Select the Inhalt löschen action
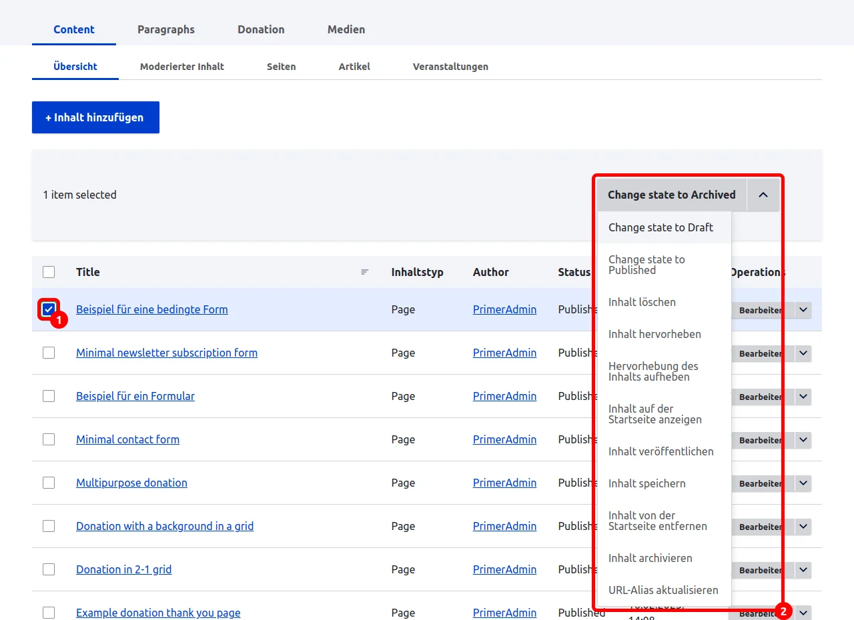 tap(665, 302)
